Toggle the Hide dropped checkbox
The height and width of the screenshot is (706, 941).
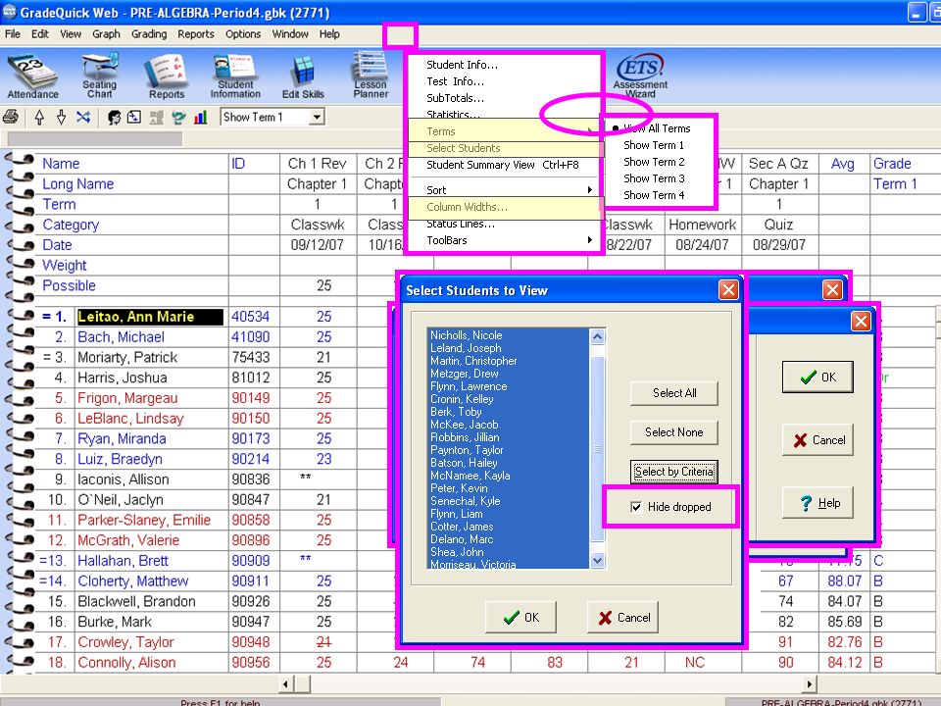point(636,507)
